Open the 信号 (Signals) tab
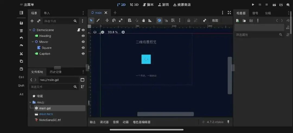Image resolution: width=293 pixels, height=133 pixels. coord(255,13)
